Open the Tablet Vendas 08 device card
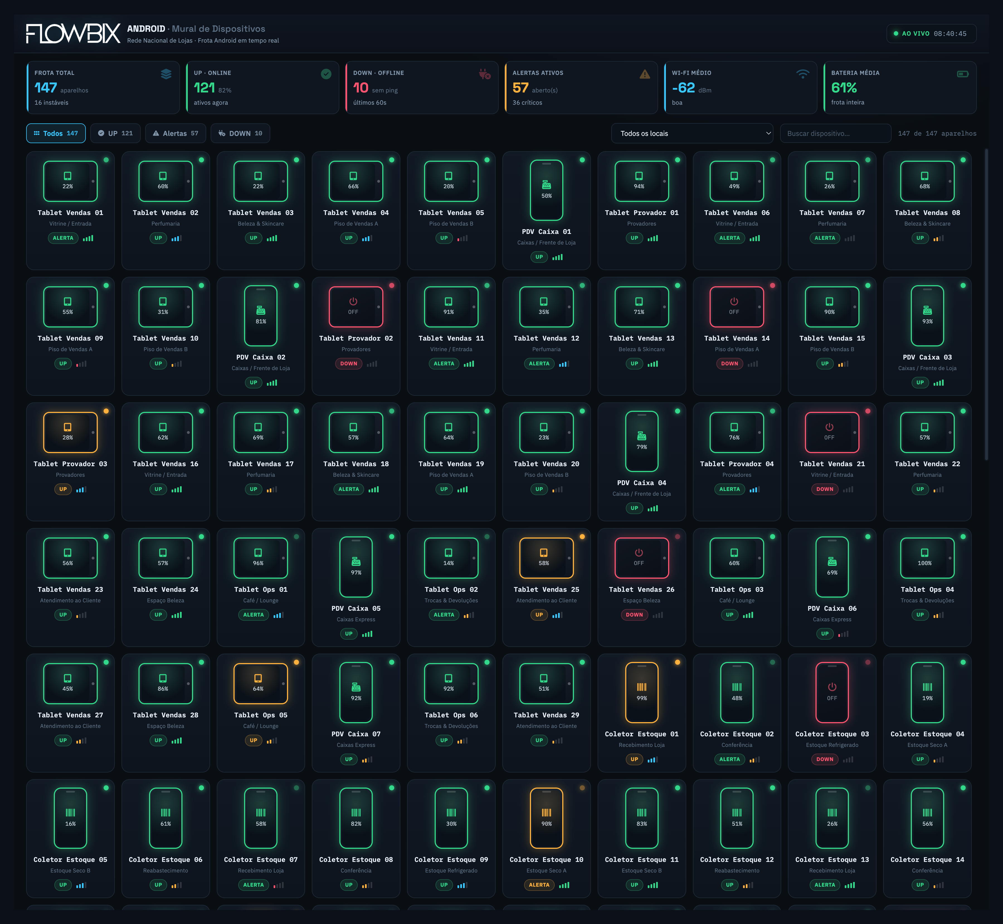Viewport: 1003px width, 924px height. pyautogui.click(x=927, y=211)
